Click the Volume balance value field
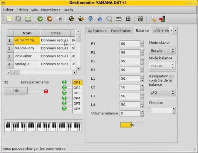 (130, 113)
